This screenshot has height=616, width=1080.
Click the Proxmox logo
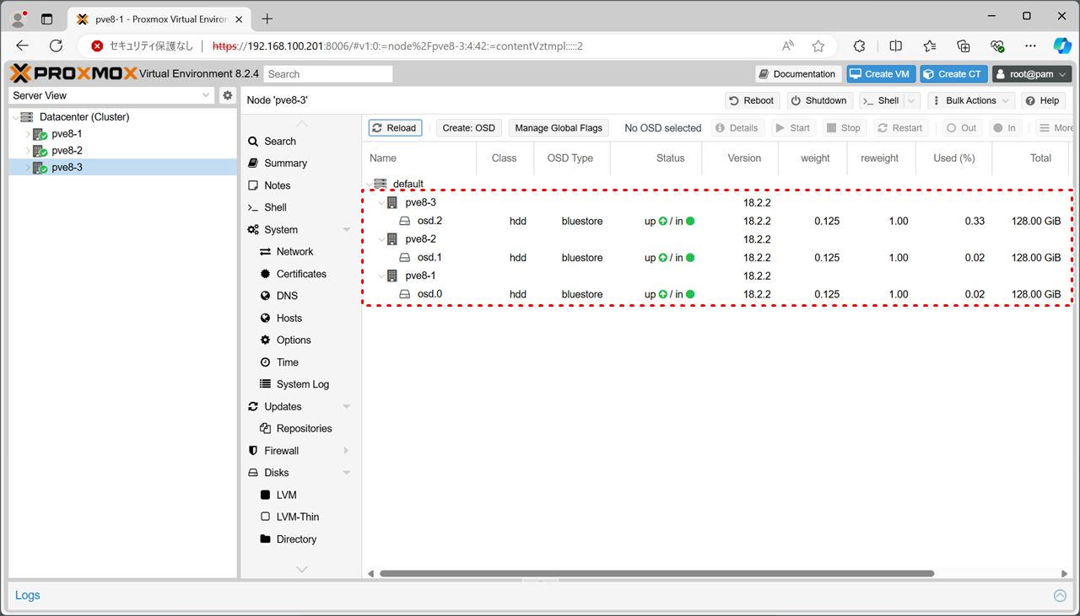[x=73, y=74]
